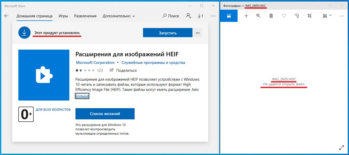Click the Этот продукт установлен text
This screenshot has width=349, height=155.
click(x=57, y=33)
